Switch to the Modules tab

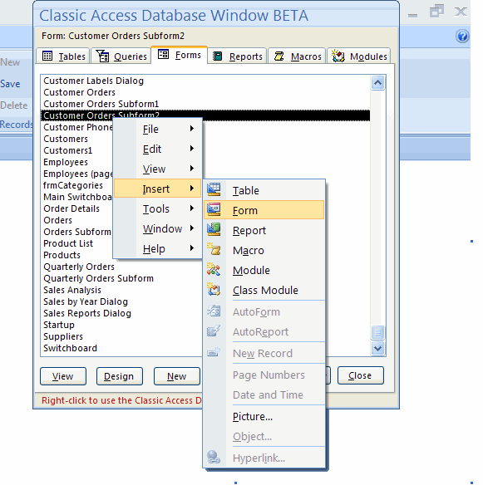click(359, 56)
